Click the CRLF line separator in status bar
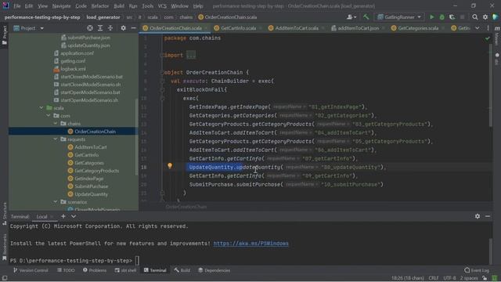The image size is (501, 282). (x=433, y=278)
